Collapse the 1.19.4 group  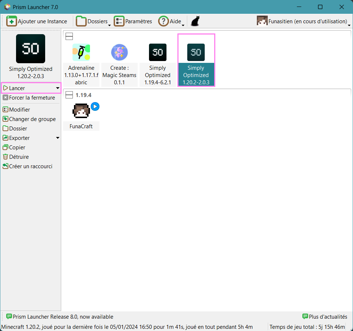(x=69, y=95)
